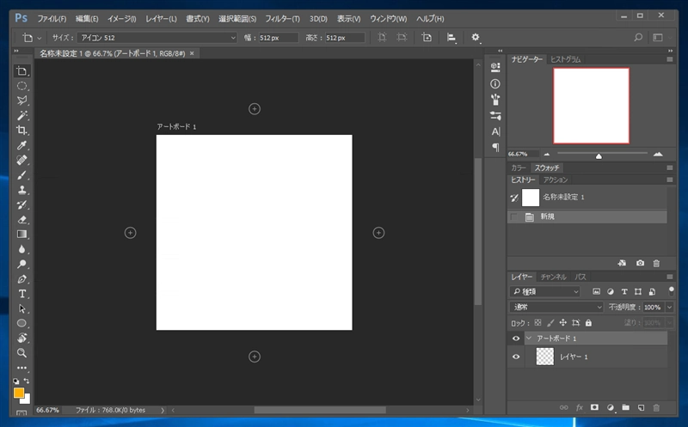688x427 pixels.
Task: Delete layer with Layers panel trash icon
Action: tap(656, 406)
